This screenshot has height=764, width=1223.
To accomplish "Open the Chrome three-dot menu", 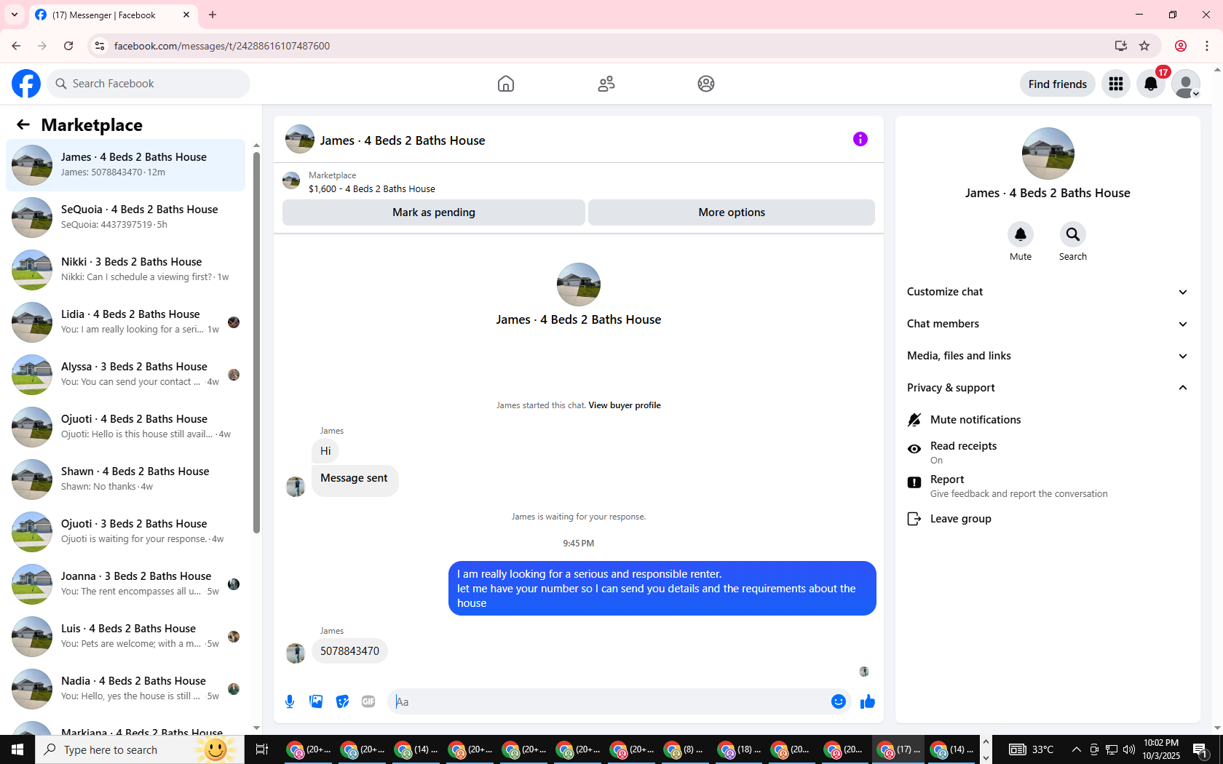I will [1207, 46].
